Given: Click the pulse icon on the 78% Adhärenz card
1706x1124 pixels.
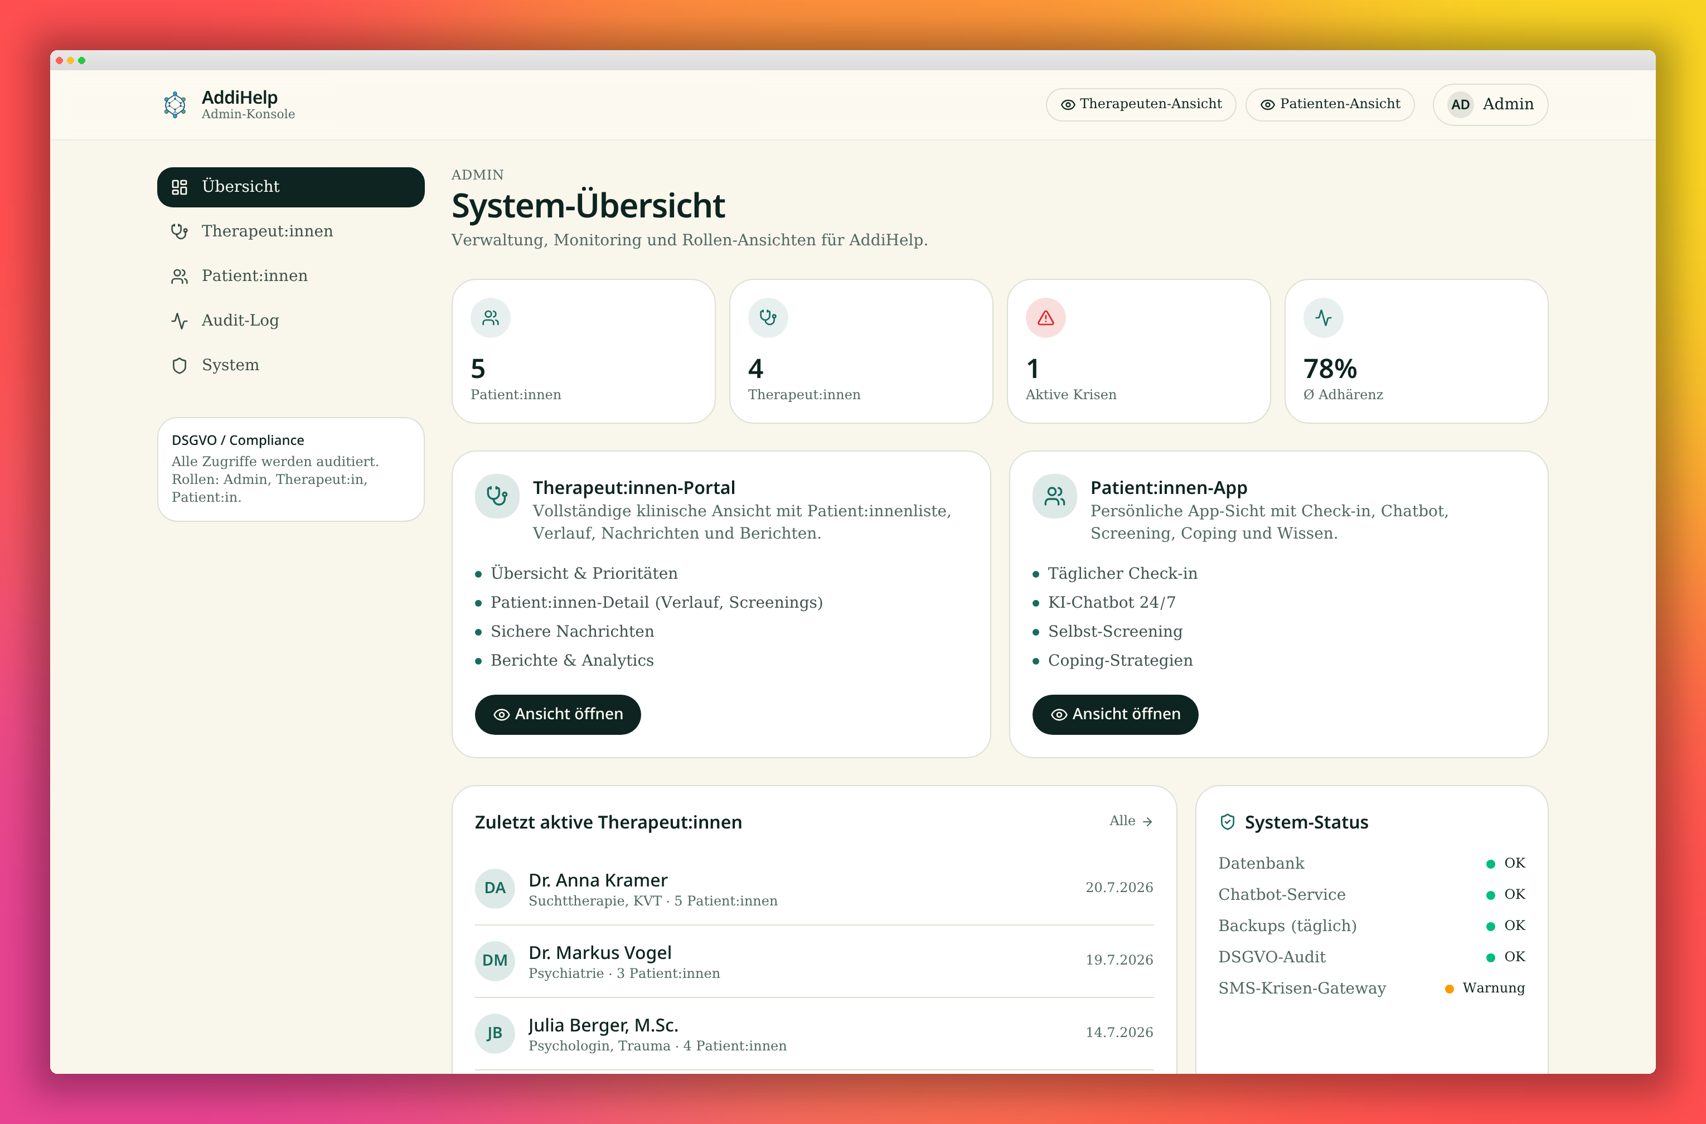Looking at the screenshot, I should pyautogui.click(x=1323, y=318).
